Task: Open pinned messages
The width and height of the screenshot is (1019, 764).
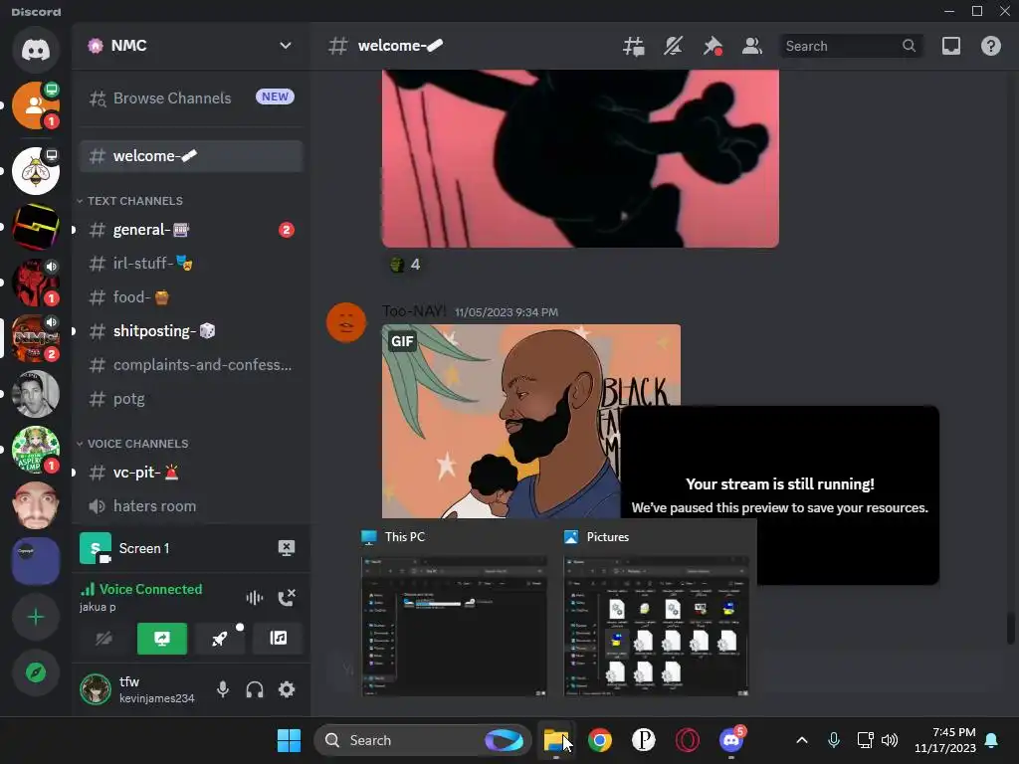Action: (713, 46)
